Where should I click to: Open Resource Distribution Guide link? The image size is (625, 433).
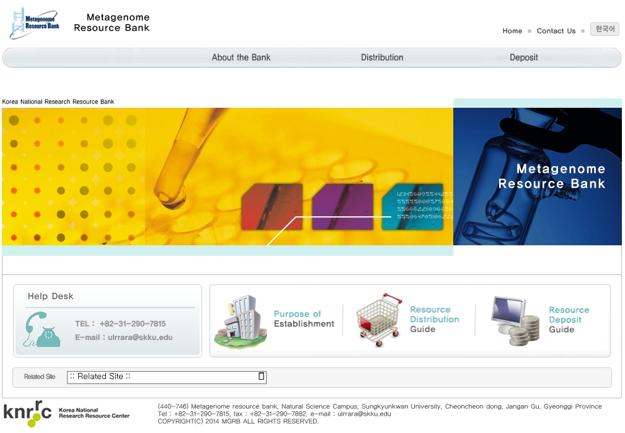click(x=434, y=319)
